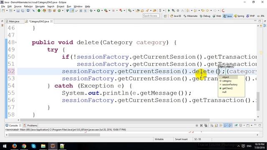Open the Debug gear dropdown arrow
The width and height of the screenshot is (267, 150).
[x=95, y=11]
